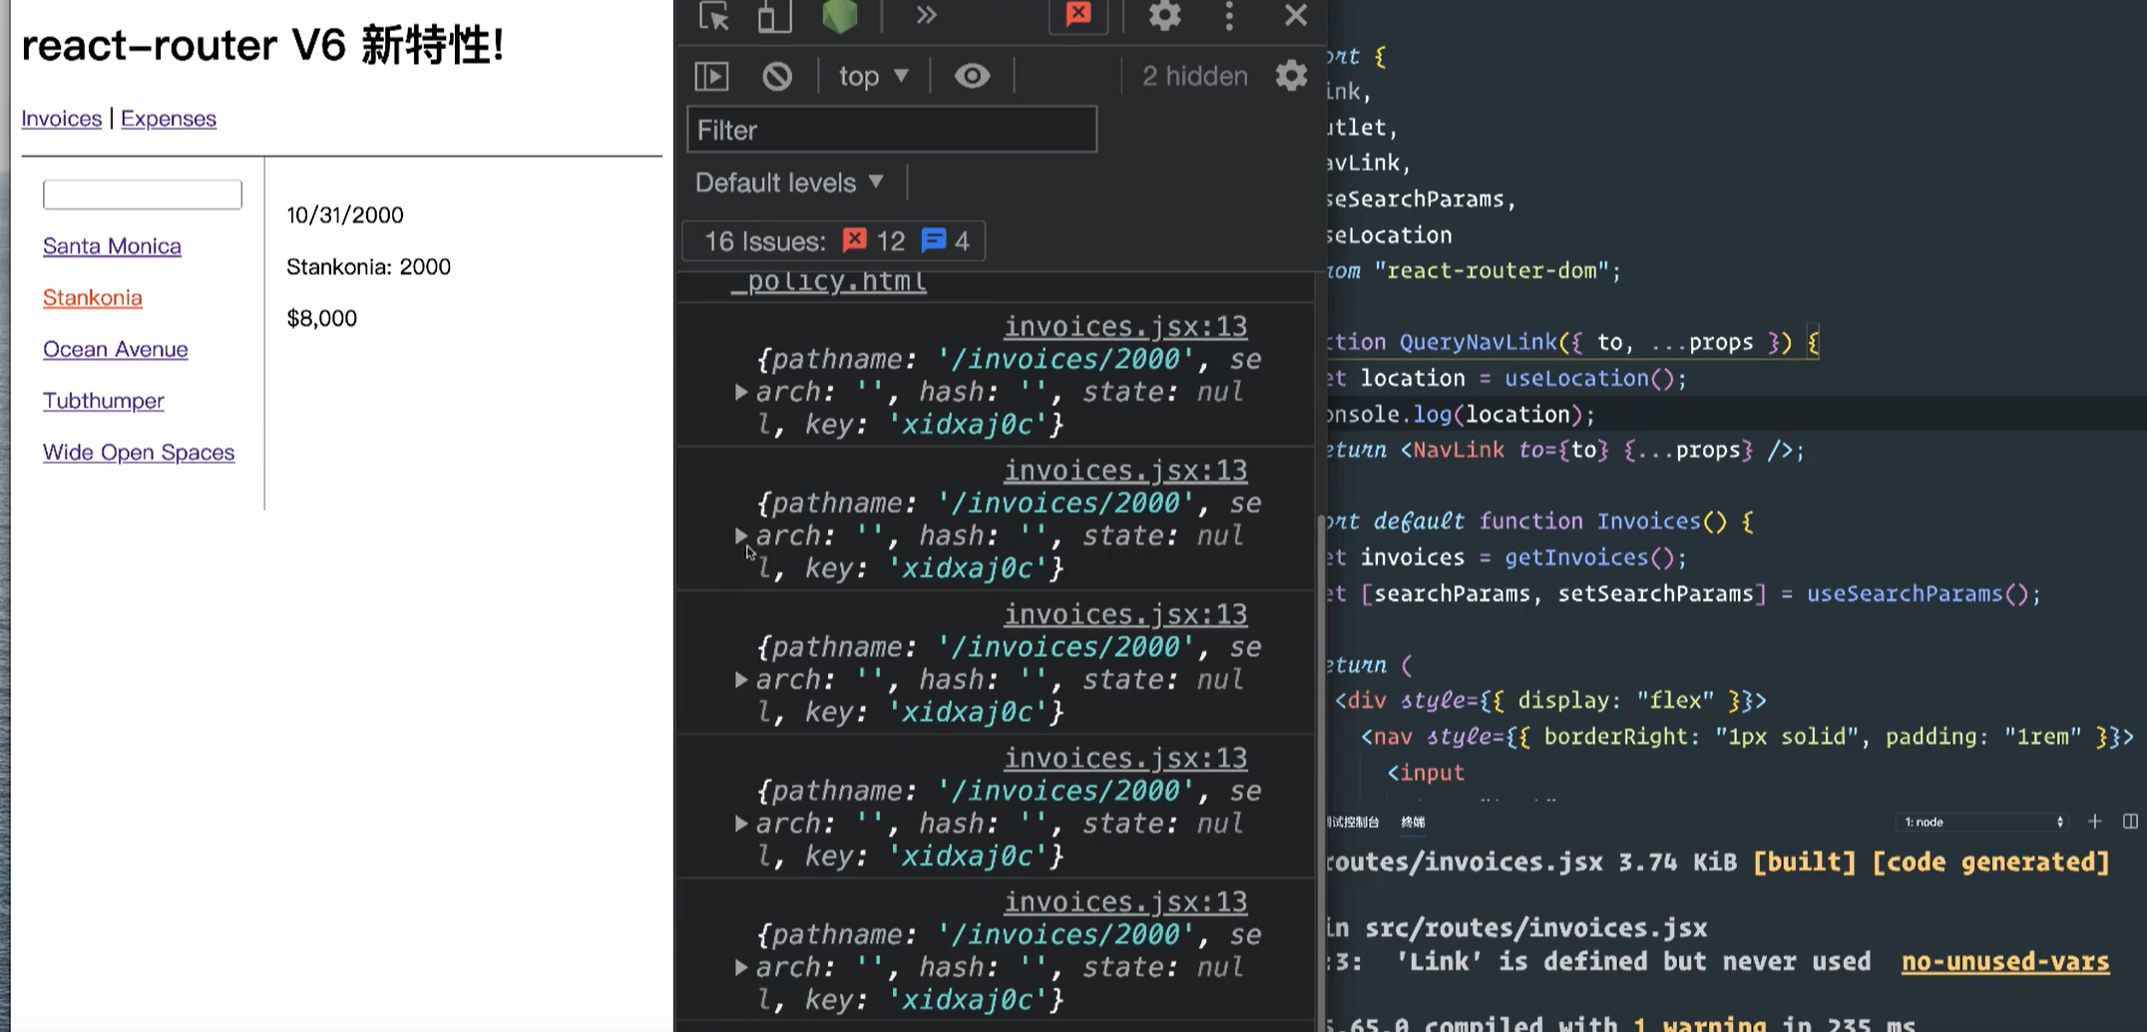
Task: Open fifth invoices.jsx:13 source link
Action: 1125,902
